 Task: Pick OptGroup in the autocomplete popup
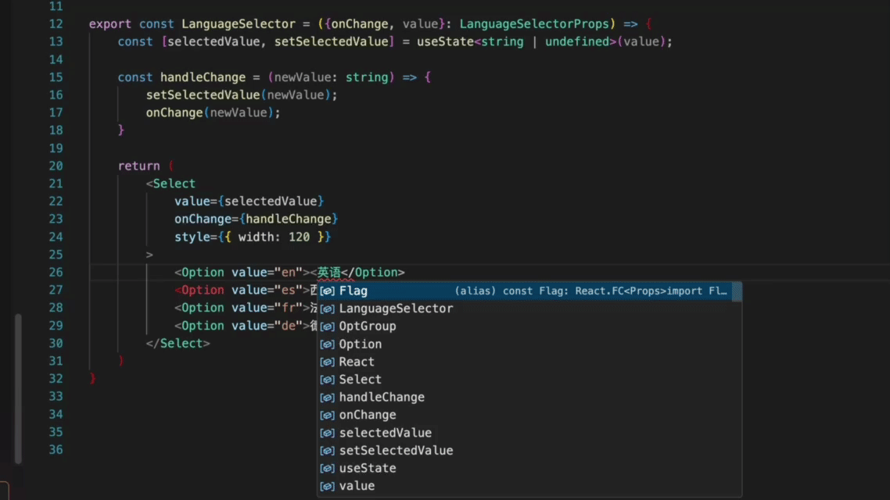[529, 326]
